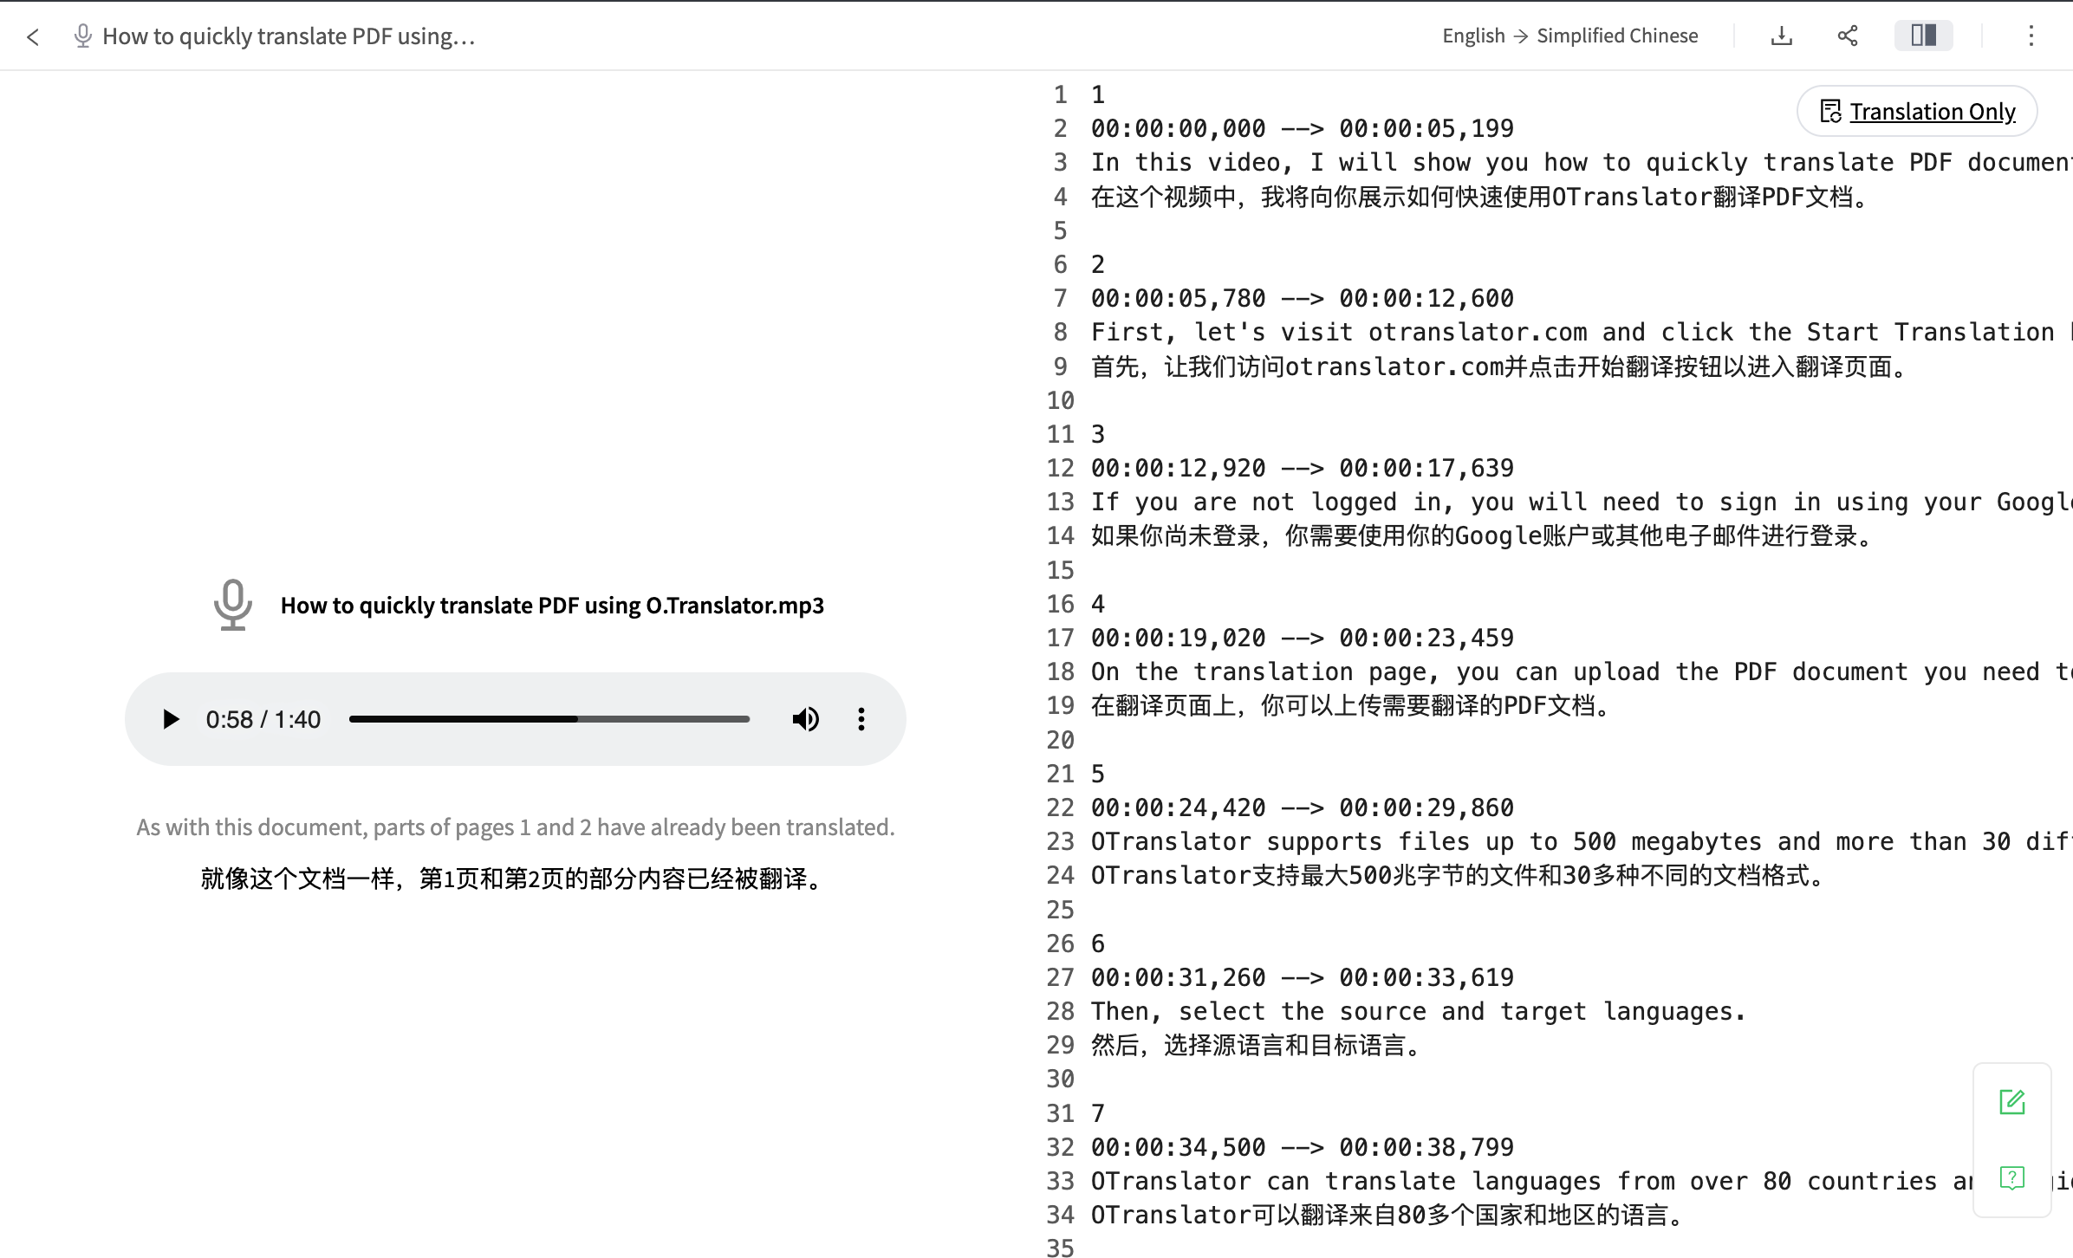Expand the audio player more options menu
2073x1258 pixels.
click(861, 719)
